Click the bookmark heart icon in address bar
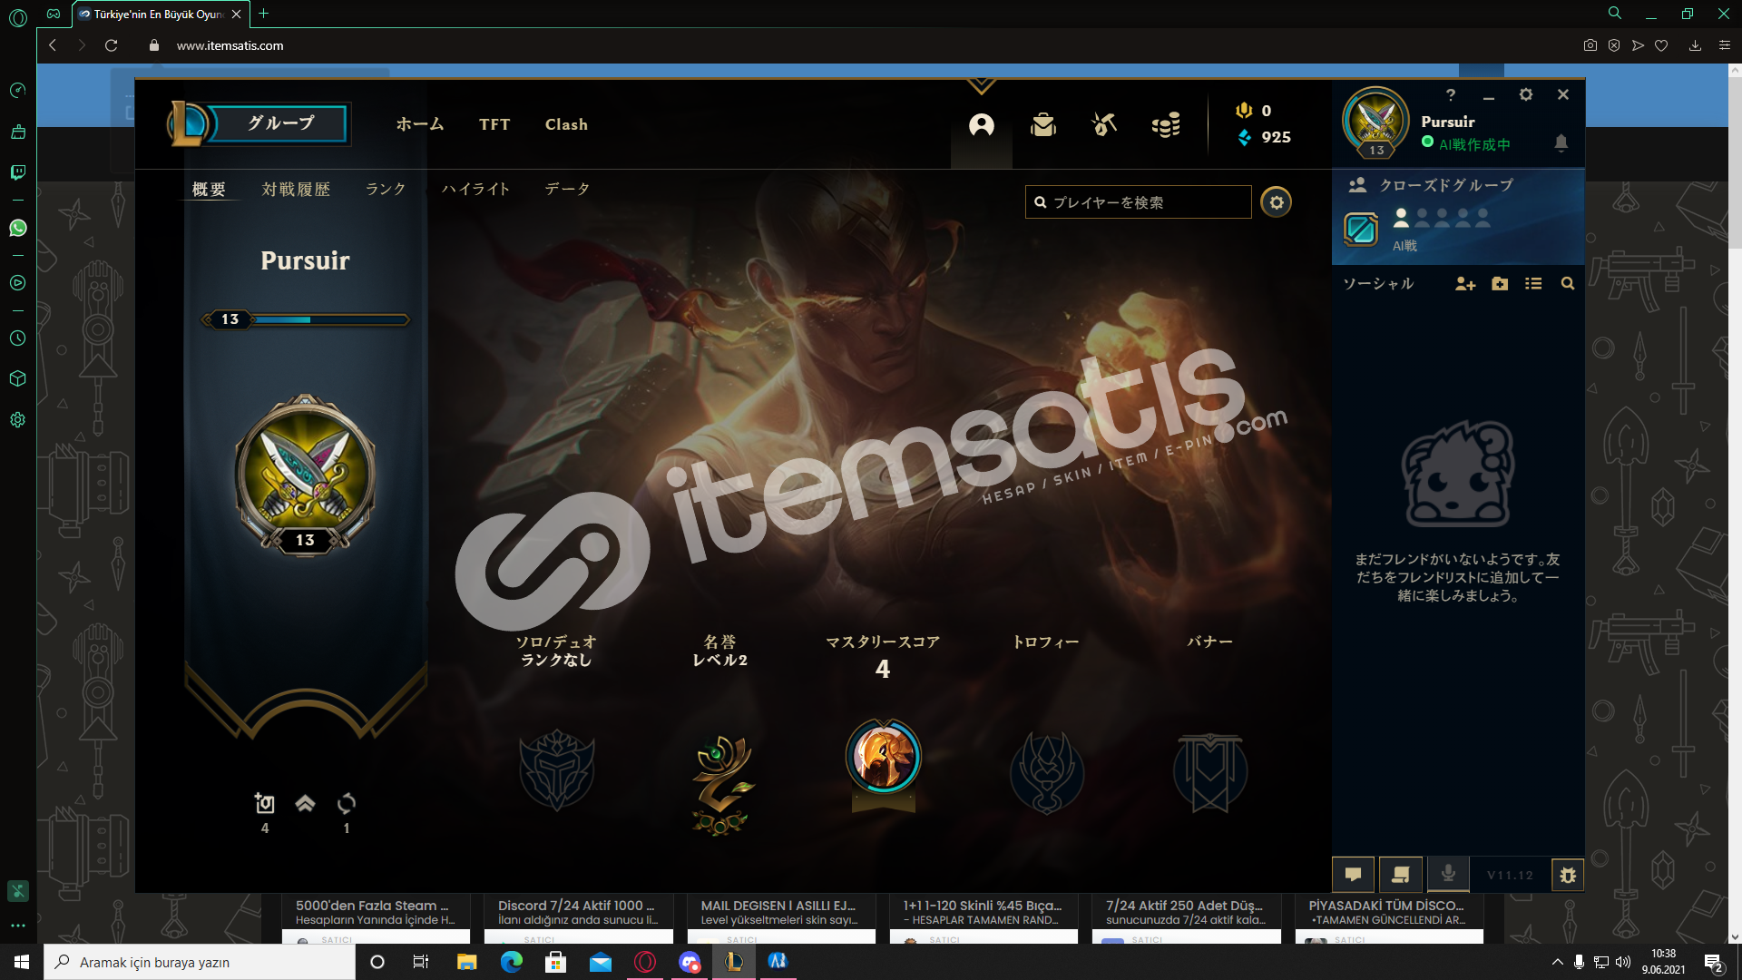Screen dimensions: 1742x980 tap(1660, 45)
